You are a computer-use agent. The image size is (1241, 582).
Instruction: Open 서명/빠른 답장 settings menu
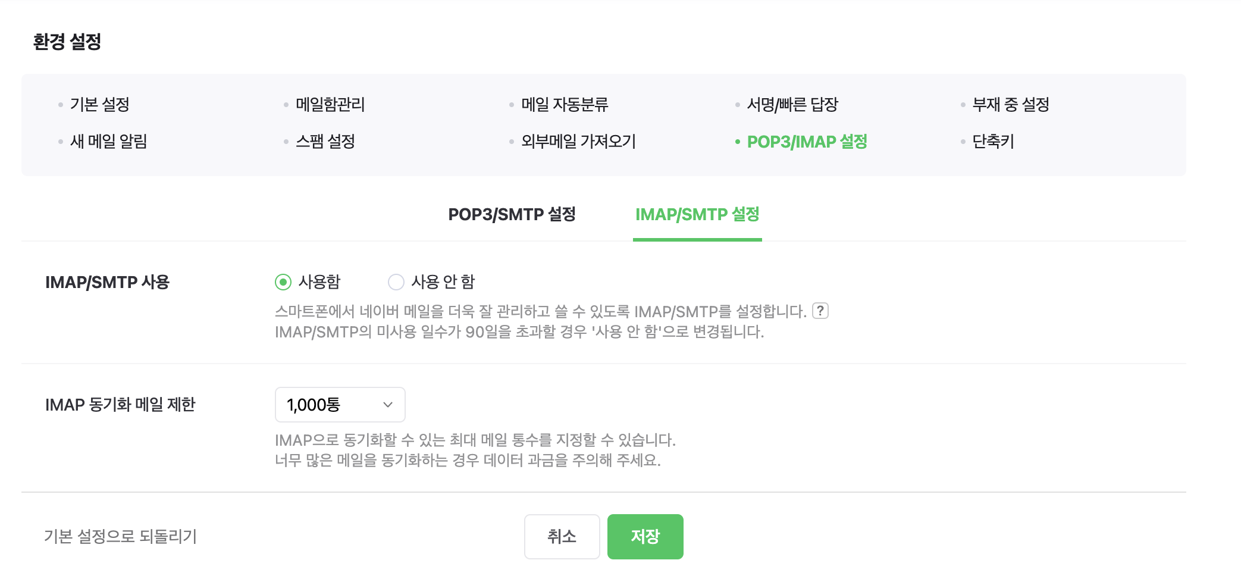pyautogui.click(x=792, y=105)
